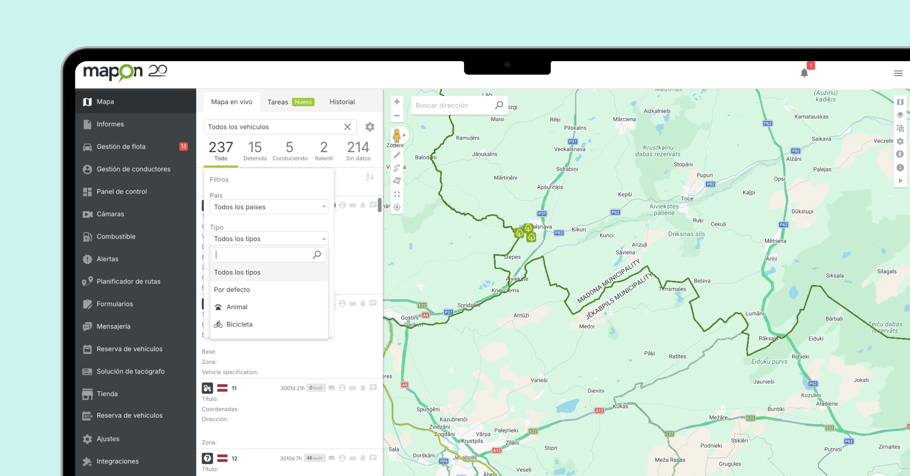The height and width of the screenshot is (476, 910).
Task: Click green vehicle cluster marker on map
Action: tap(526, 232)
